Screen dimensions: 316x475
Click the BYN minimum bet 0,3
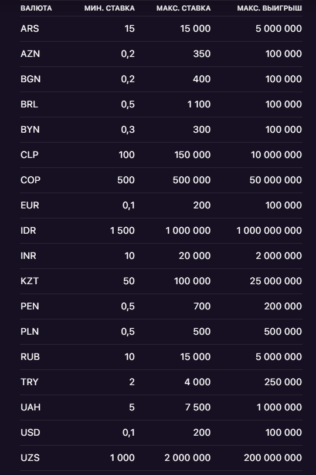pos(128,130)
